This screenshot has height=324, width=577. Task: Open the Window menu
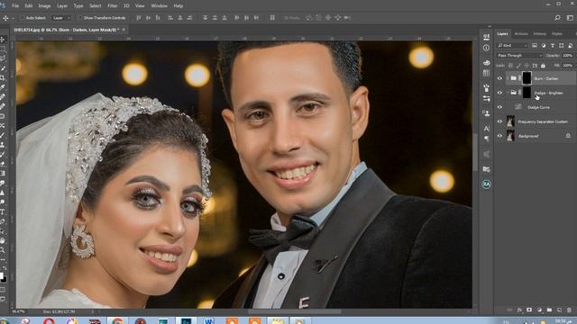tap(159, 6)
